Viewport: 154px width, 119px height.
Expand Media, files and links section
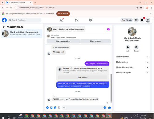click(x=132, y=67)
